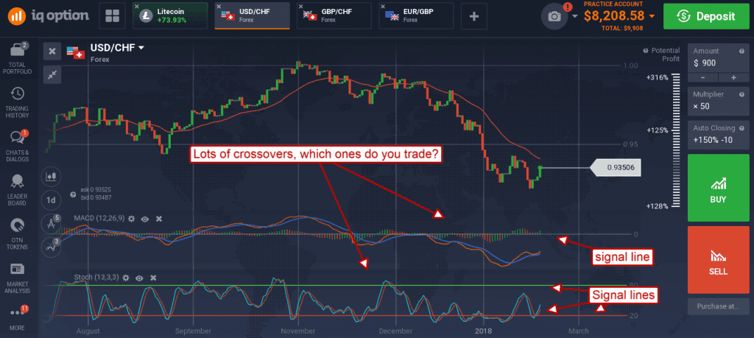Add a new asset tab
This screenshot has width=754, height=338.
[474, 16]
